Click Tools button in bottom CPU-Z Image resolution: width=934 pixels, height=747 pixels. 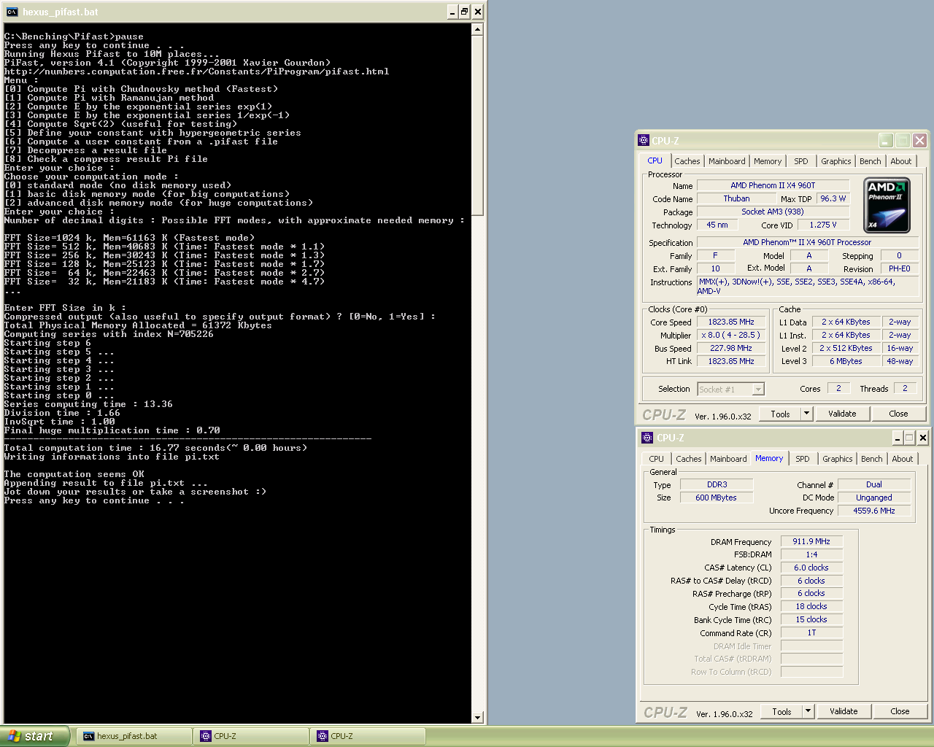click(x=781, y=711)
